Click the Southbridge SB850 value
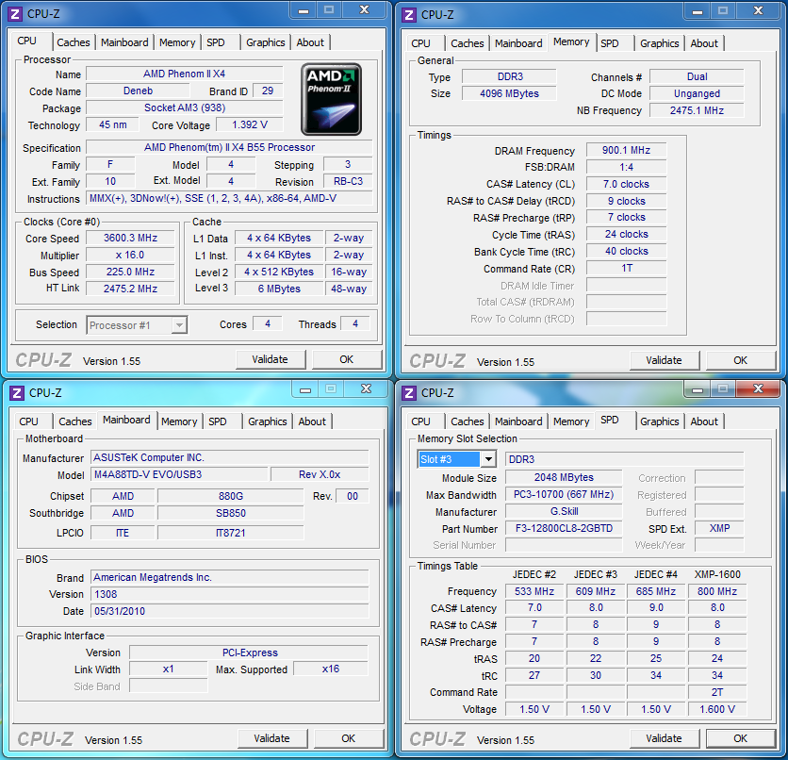Viewport: 788px width, 760px height. tap(231, 513)
